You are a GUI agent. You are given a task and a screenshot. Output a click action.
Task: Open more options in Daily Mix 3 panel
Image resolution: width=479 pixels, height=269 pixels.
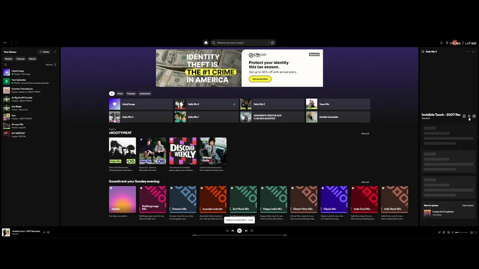point(468,52)
